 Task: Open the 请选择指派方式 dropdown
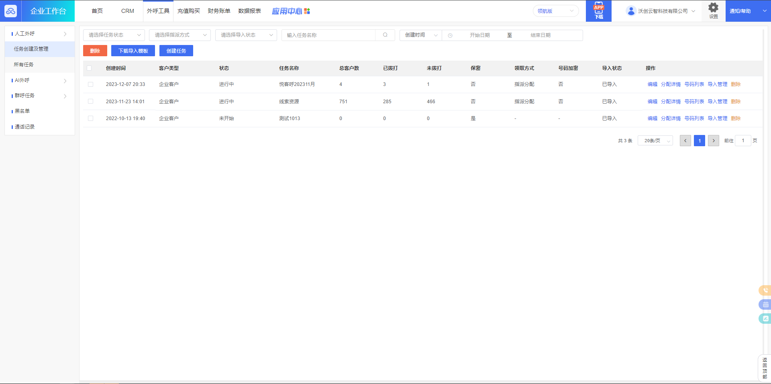(180, 35)
